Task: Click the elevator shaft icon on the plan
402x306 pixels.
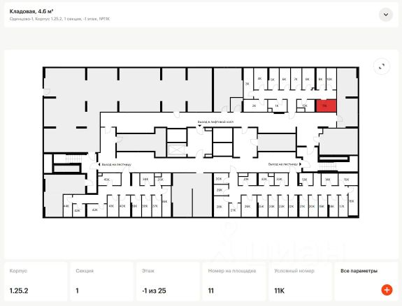Action: pyautogui.click(x=176, y=150)
